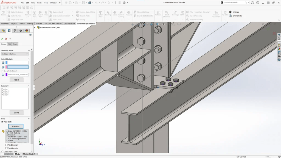Open the user login profile icon
The width and height of the screenshot is (281, 158).
(x=252, y=3)
